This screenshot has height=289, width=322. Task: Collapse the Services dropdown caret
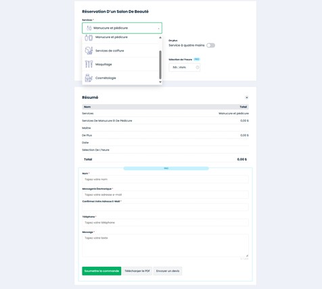point(158,28)
